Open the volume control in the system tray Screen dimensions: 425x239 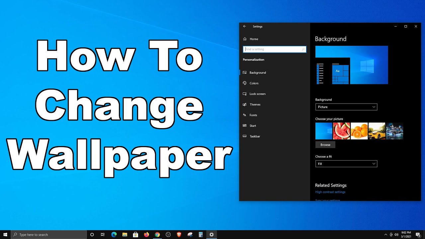tap(396, 235)
